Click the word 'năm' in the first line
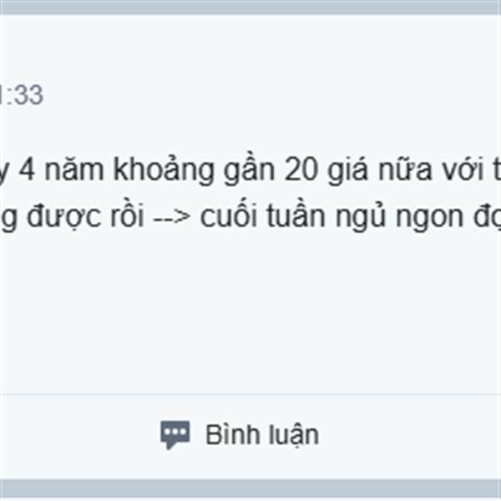The height and width of the screenshot is (501, 501). (x=74, y=170)
